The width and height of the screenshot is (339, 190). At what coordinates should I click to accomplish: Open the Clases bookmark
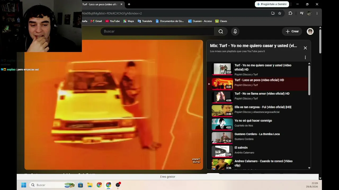pyautogui.click(x=221, y=21)
